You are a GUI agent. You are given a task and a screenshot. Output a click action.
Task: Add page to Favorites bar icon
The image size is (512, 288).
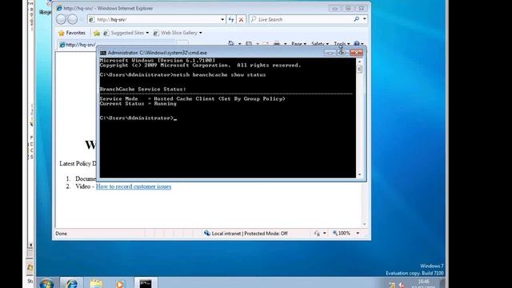96,33
